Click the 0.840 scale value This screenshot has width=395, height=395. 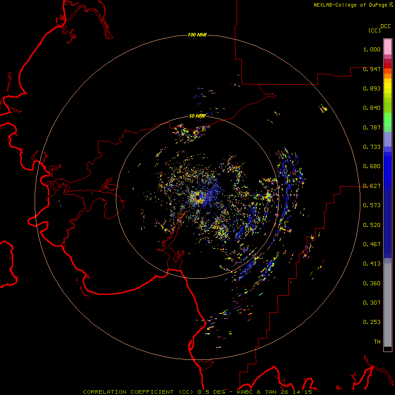click(x=372, y=108)
